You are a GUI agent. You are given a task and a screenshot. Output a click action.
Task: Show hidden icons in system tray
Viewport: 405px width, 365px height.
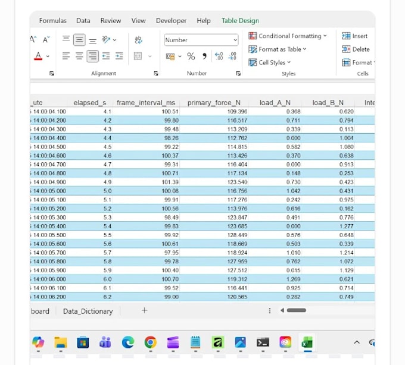click(x=357, y=342)
